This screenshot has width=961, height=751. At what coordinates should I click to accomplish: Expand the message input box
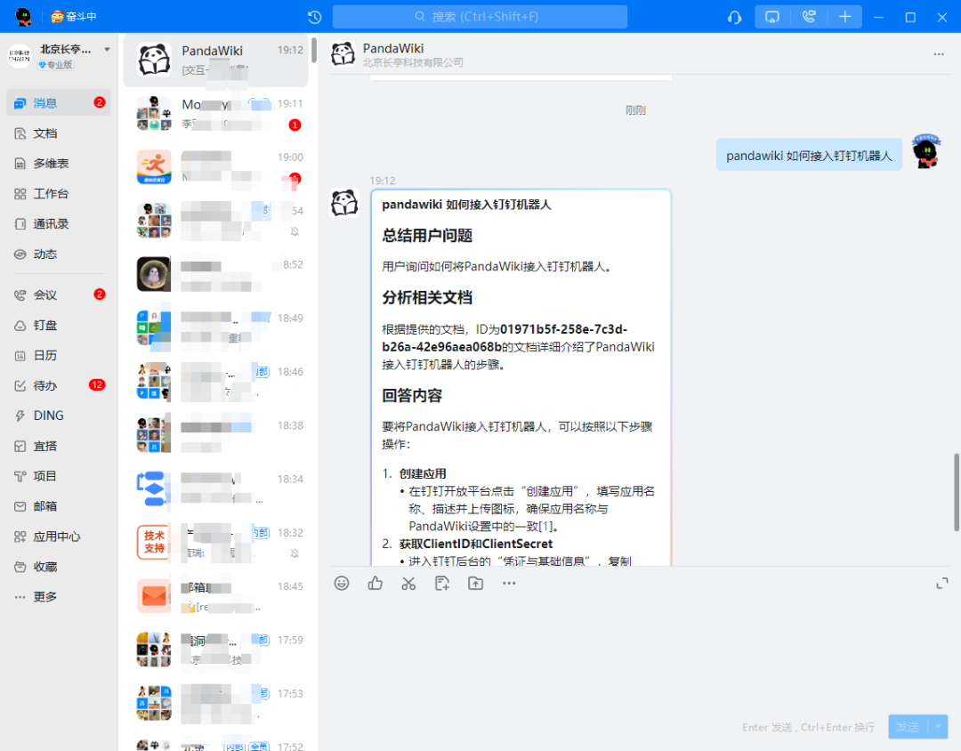pyautogui.click(x=942, y=584)
